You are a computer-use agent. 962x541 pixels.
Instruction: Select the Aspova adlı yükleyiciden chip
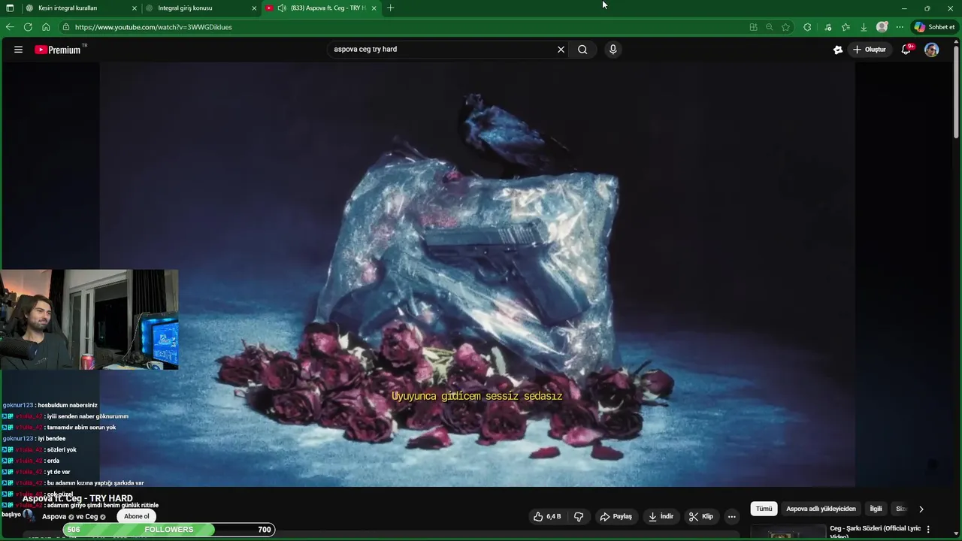click(821, 509)
